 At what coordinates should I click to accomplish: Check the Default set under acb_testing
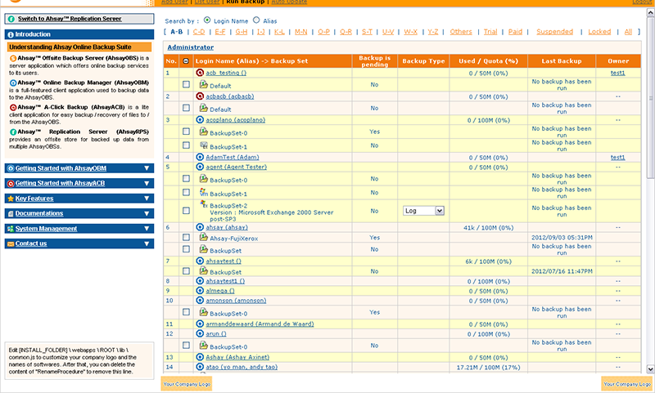186,85
